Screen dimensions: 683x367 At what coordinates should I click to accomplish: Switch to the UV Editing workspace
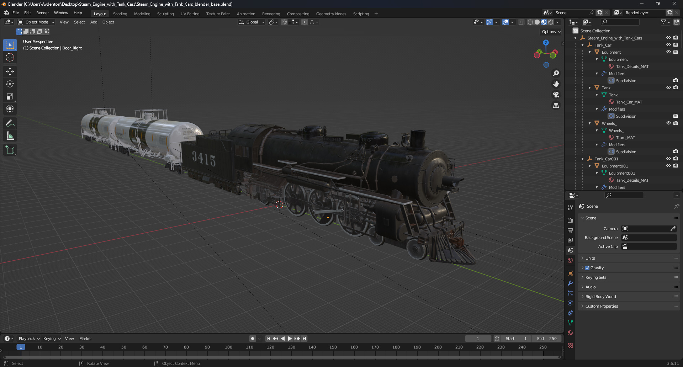tap(190, 14)
